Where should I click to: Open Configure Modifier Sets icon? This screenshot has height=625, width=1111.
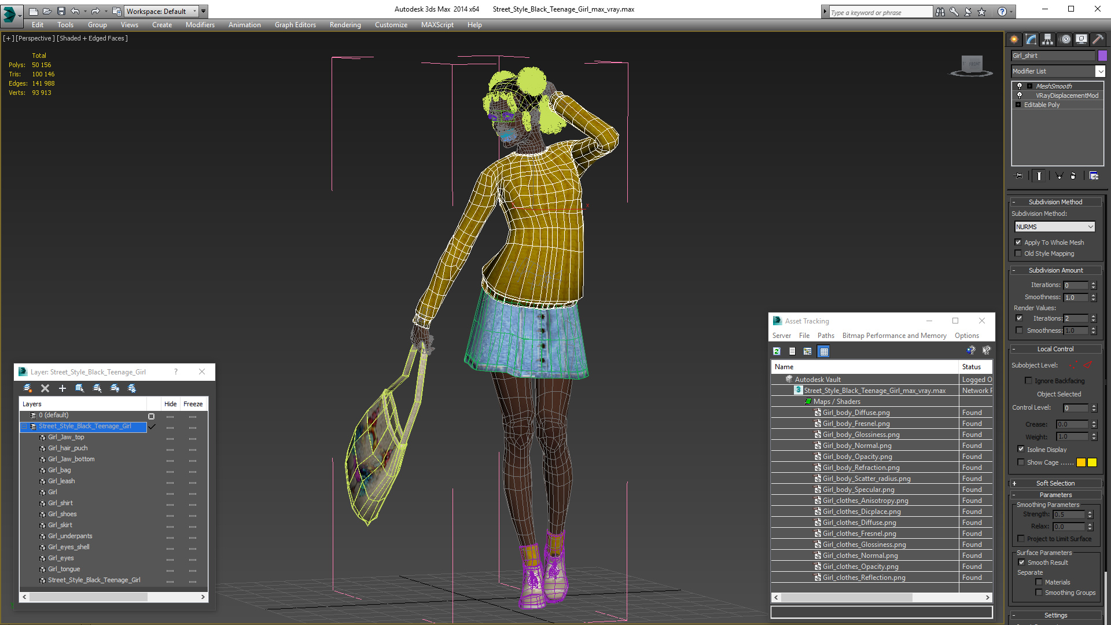(x=1094, y=176)
